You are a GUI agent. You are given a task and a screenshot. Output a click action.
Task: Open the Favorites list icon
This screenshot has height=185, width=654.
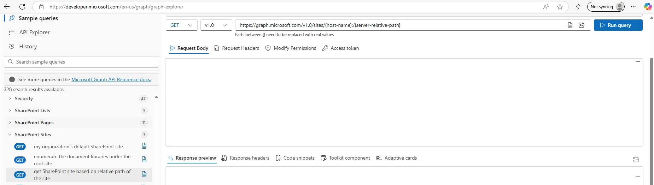(579, 7)
